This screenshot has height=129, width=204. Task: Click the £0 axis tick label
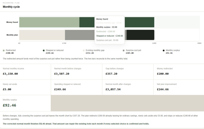point(19,43)
